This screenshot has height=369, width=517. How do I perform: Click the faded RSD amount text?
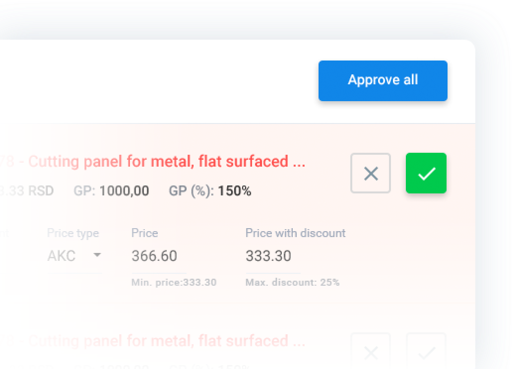[x=30, y=191]
